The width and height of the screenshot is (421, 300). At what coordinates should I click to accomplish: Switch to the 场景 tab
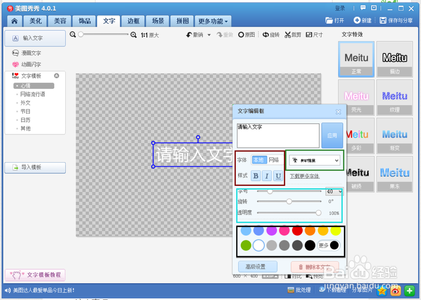click(158, 21)
